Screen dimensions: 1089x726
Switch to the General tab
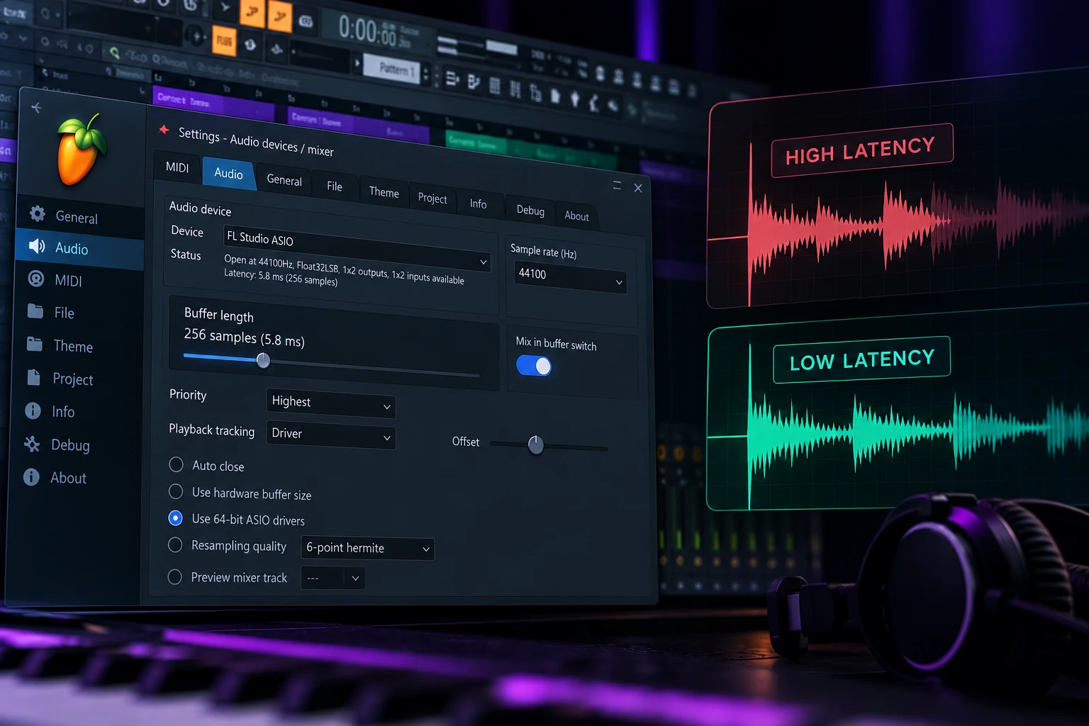[284, 180]
